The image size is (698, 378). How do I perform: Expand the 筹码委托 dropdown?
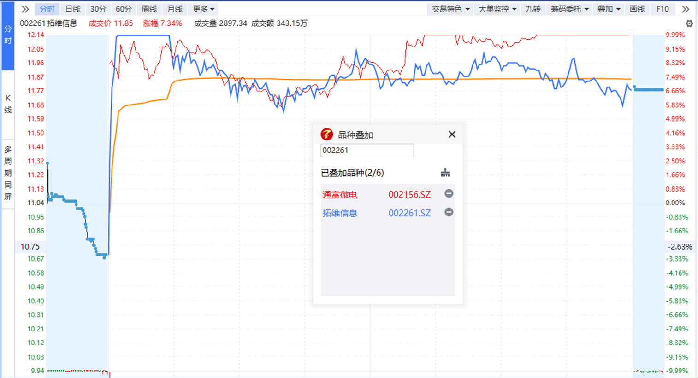tap(569, 9)
